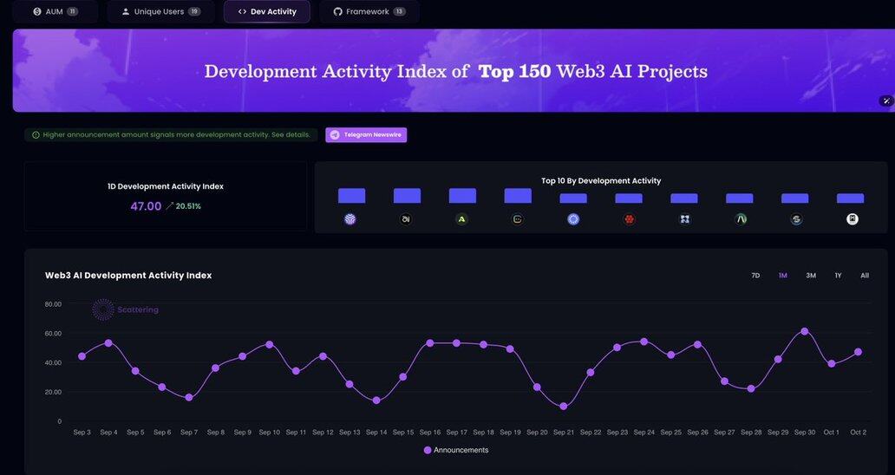Image resolution: width=895 pixels, height=475 pixels.
Task: Click the first-ranked project icon in Top 10
Action: pos(350,219)
